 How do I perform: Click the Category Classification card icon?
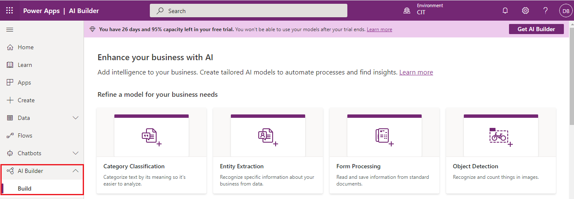pyautogui.click(x=152, y=136)
